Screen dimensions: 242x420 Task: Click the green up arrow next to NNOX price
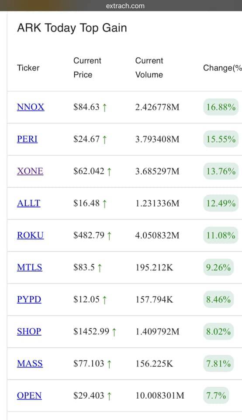pos(104,108)
